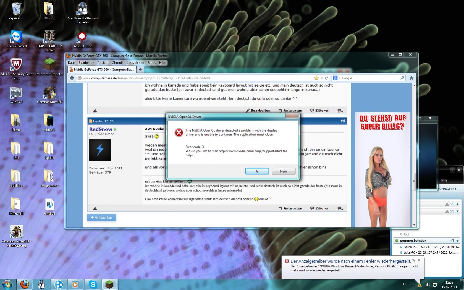Viewport: 464px width, 290px height.
Task: Select the Programme folder
Action: (49, 179)
